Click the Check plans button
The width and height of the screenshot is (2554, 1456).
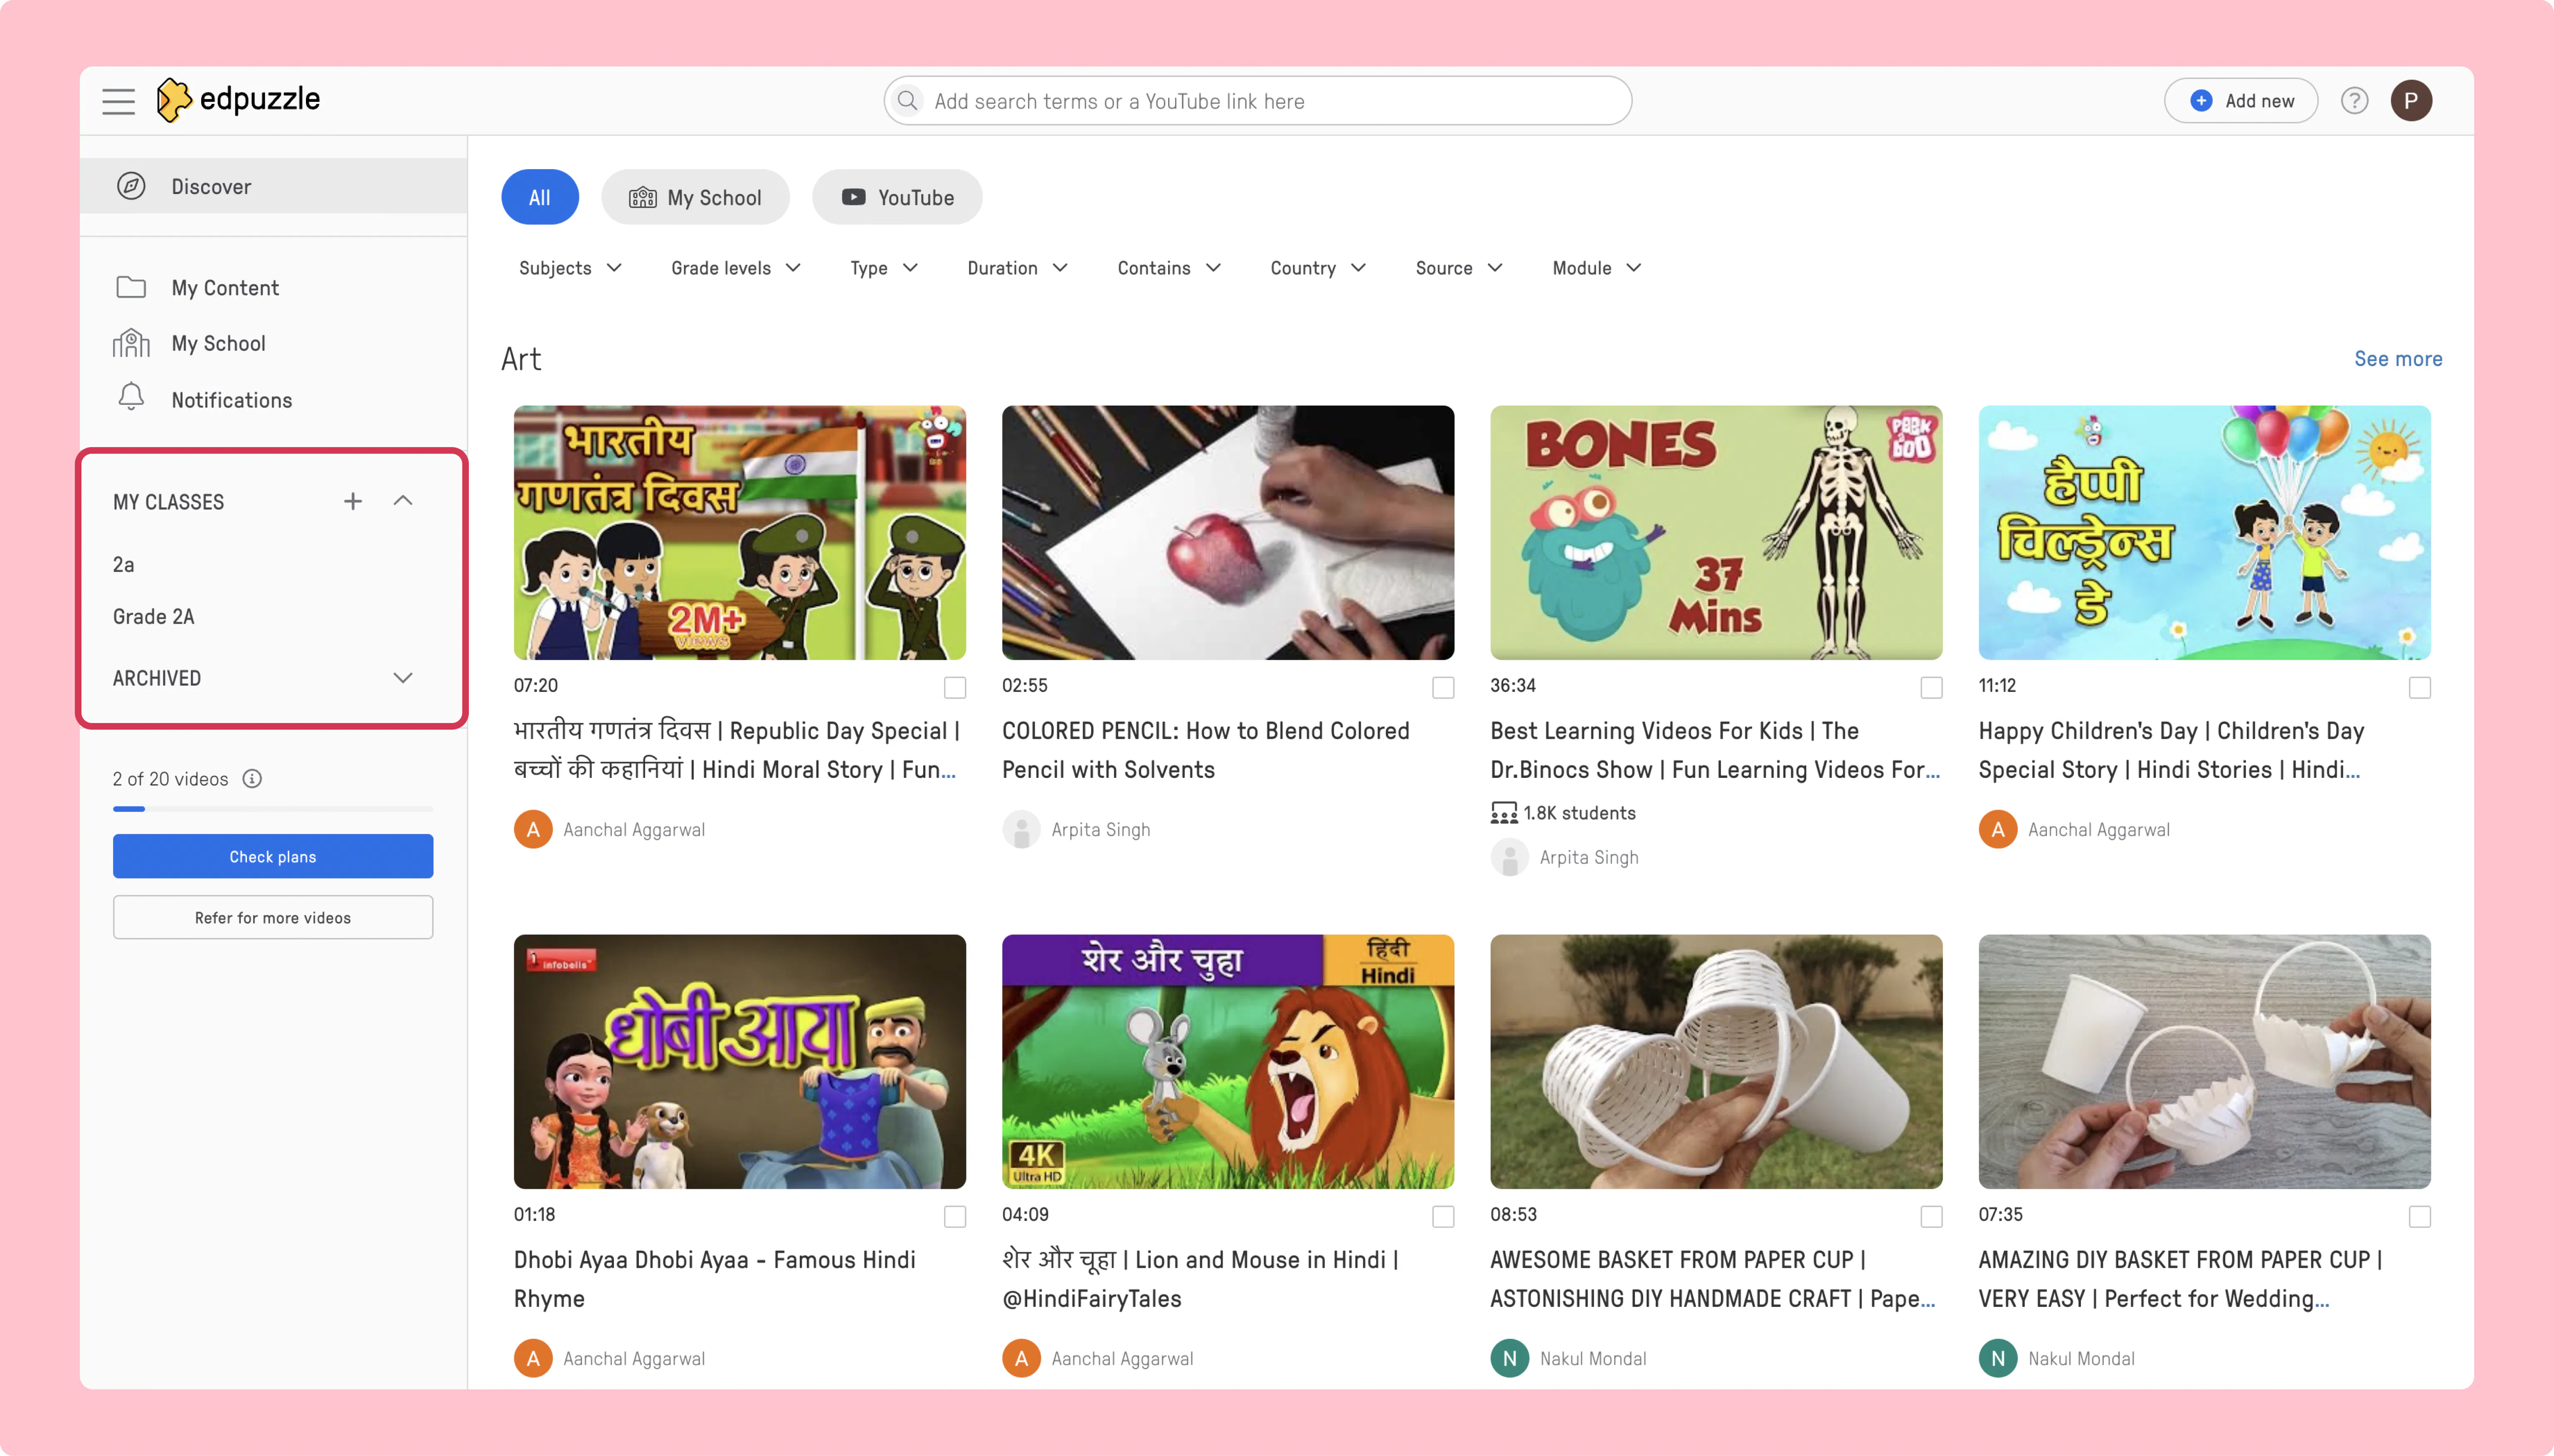(x=273, y=856)
